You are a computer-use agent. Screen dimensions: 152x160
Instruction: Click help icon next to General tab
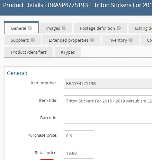(x=30, y=28)
